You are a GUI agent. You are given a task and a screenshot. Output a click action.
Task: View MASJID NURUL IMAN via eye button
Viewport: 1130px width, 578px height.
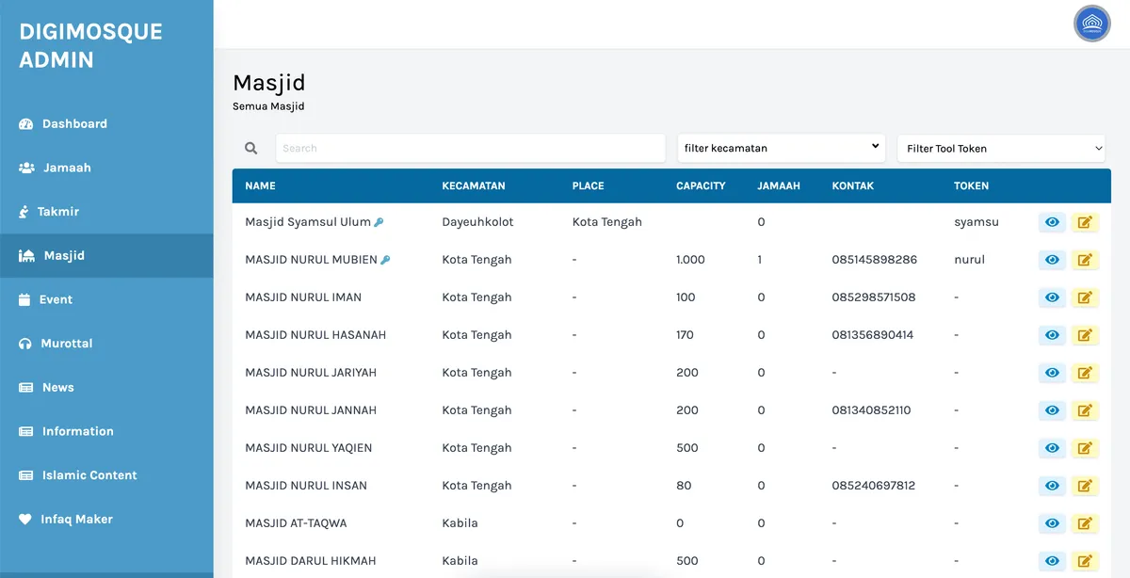click(1052, 297)
